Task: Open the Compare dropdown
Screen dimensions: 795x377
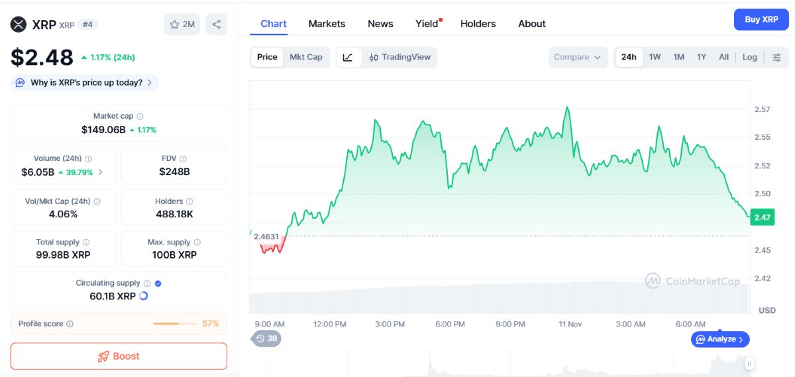Action: [x=578, y=57]
